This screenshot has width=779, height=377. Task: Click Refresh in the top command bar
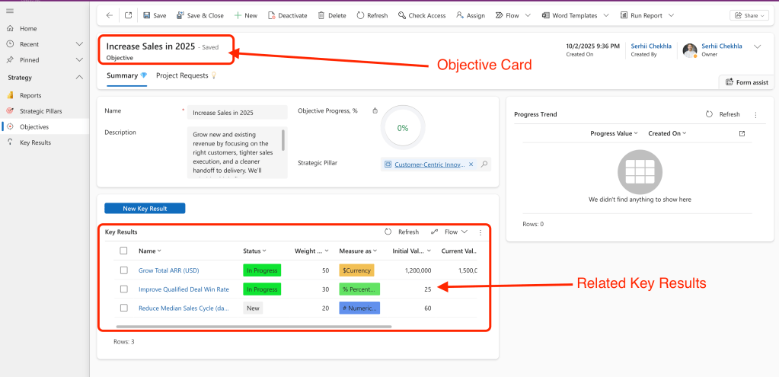pos(361,15)
